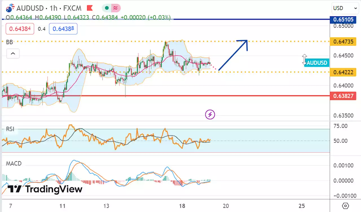This screenshot has width=361, height=212.
Task: Click the blue 0.65105 price label
Action: pos(343,19)
